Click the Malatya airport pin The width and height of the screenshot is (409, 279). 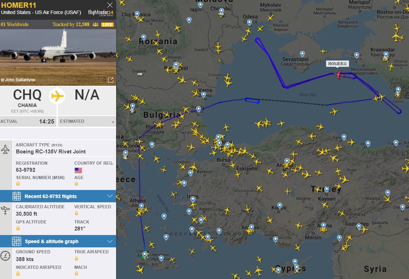click(x=387, y=193)
